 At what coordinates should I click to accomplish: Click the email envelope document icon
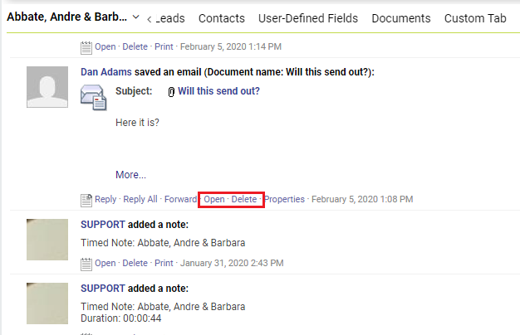point(93,98)
